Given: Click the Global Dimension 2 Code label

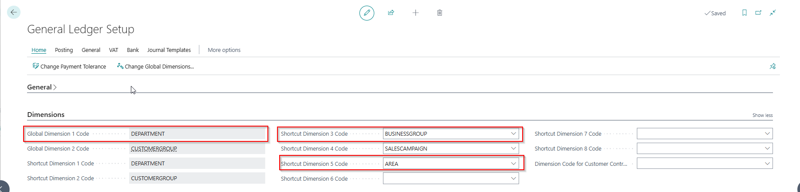Looking at the screenshot, I should click(x=58, y=148).
